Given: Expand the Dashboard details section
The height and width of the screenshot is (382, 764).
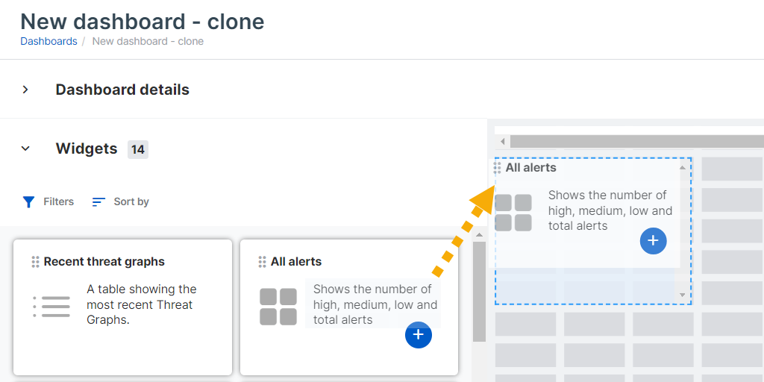Looking at the screenshot, I should tap(25, 90).
